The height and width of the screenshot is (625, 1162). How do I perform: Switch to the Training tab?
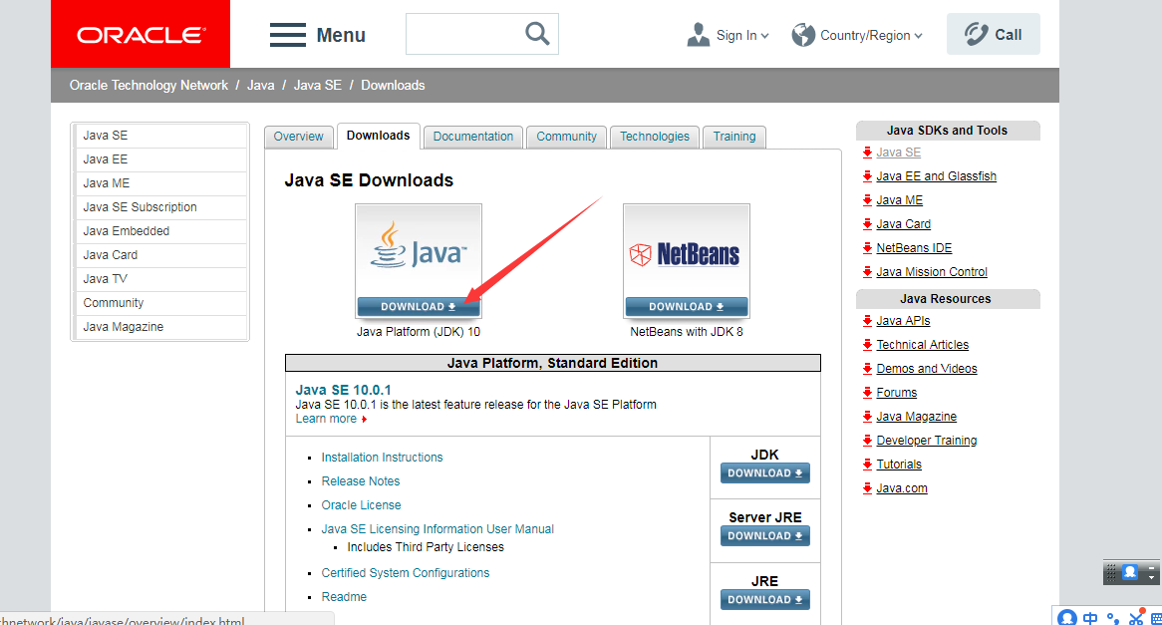[734, 138]
